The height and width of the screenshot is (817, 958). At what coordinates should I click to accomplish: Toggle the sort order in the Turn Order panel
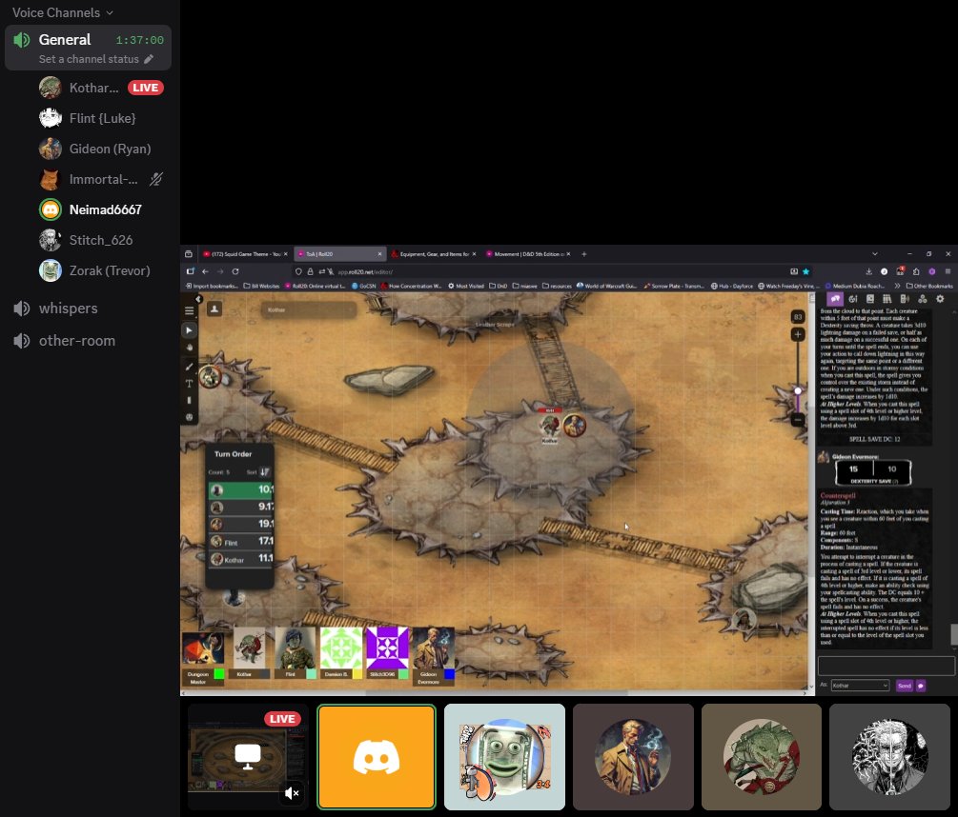tap(264, 472)
